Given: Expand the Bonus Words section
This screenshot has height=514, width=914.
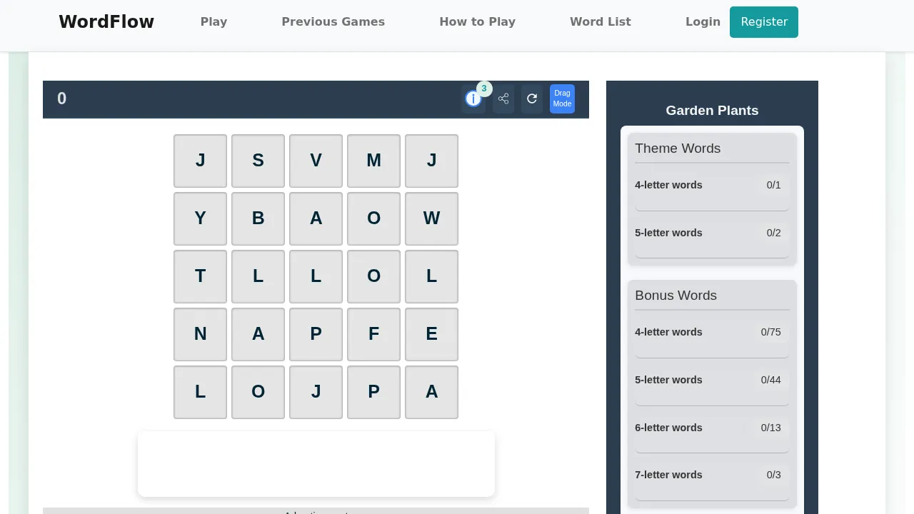Looking at the screenshot, I should pyautogui.click(x=676, y=296).
